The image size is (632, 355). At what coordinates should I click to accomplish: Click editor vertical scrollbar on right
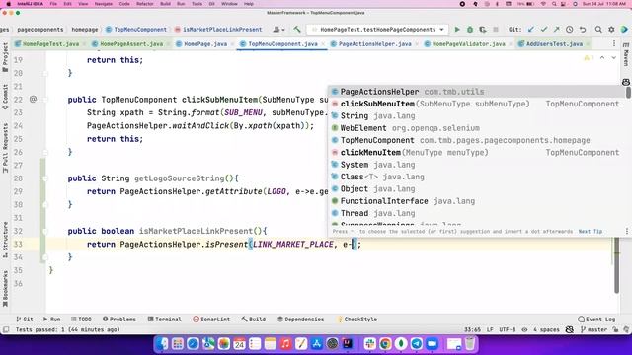pos(616,265)
